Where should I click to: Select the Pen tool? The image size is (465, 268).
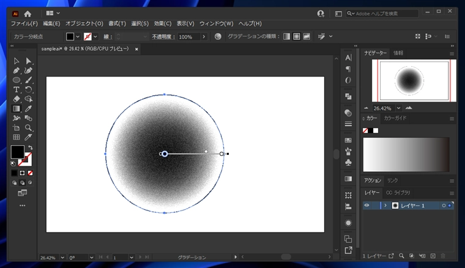click(x=17, y=70)
